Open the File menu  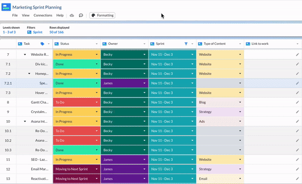pos(15,16)
